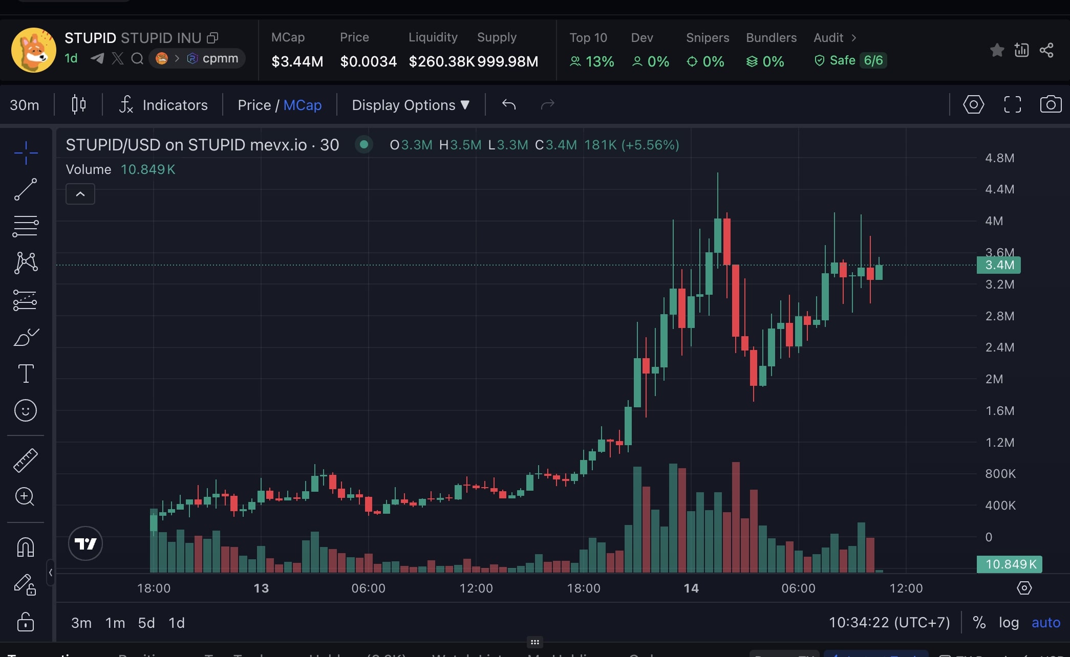The height and width of the screenshot is (657, 1070).
Task: Activate the zoom in tool
Action: click(26, 496)
